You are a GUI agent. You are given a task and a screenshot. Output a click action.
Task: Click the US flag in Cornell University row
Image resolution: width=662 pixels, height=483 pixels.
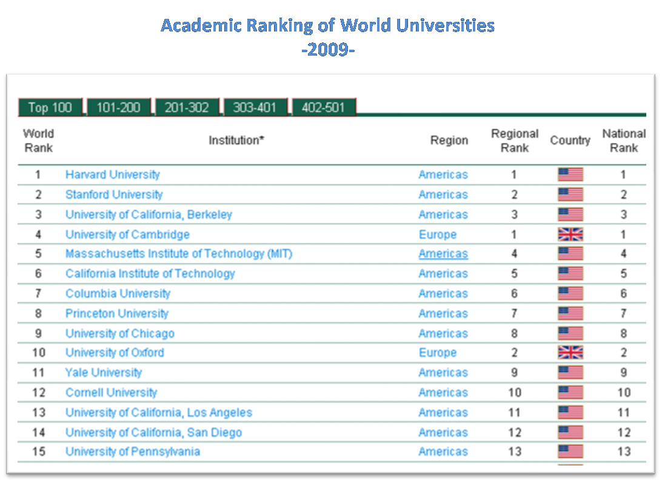570,393
